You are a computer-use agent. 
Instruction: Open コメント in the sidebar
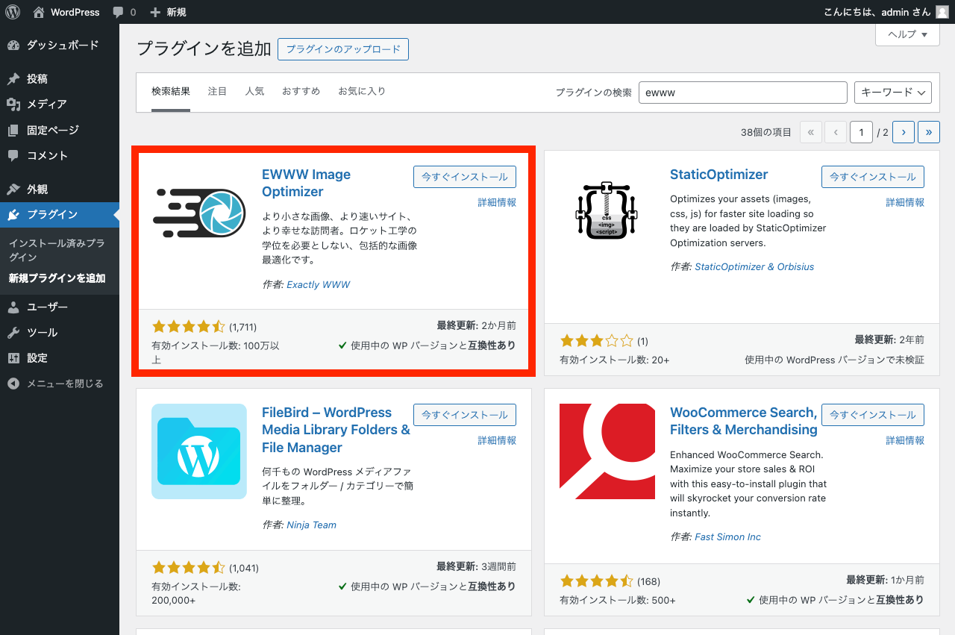60,155
